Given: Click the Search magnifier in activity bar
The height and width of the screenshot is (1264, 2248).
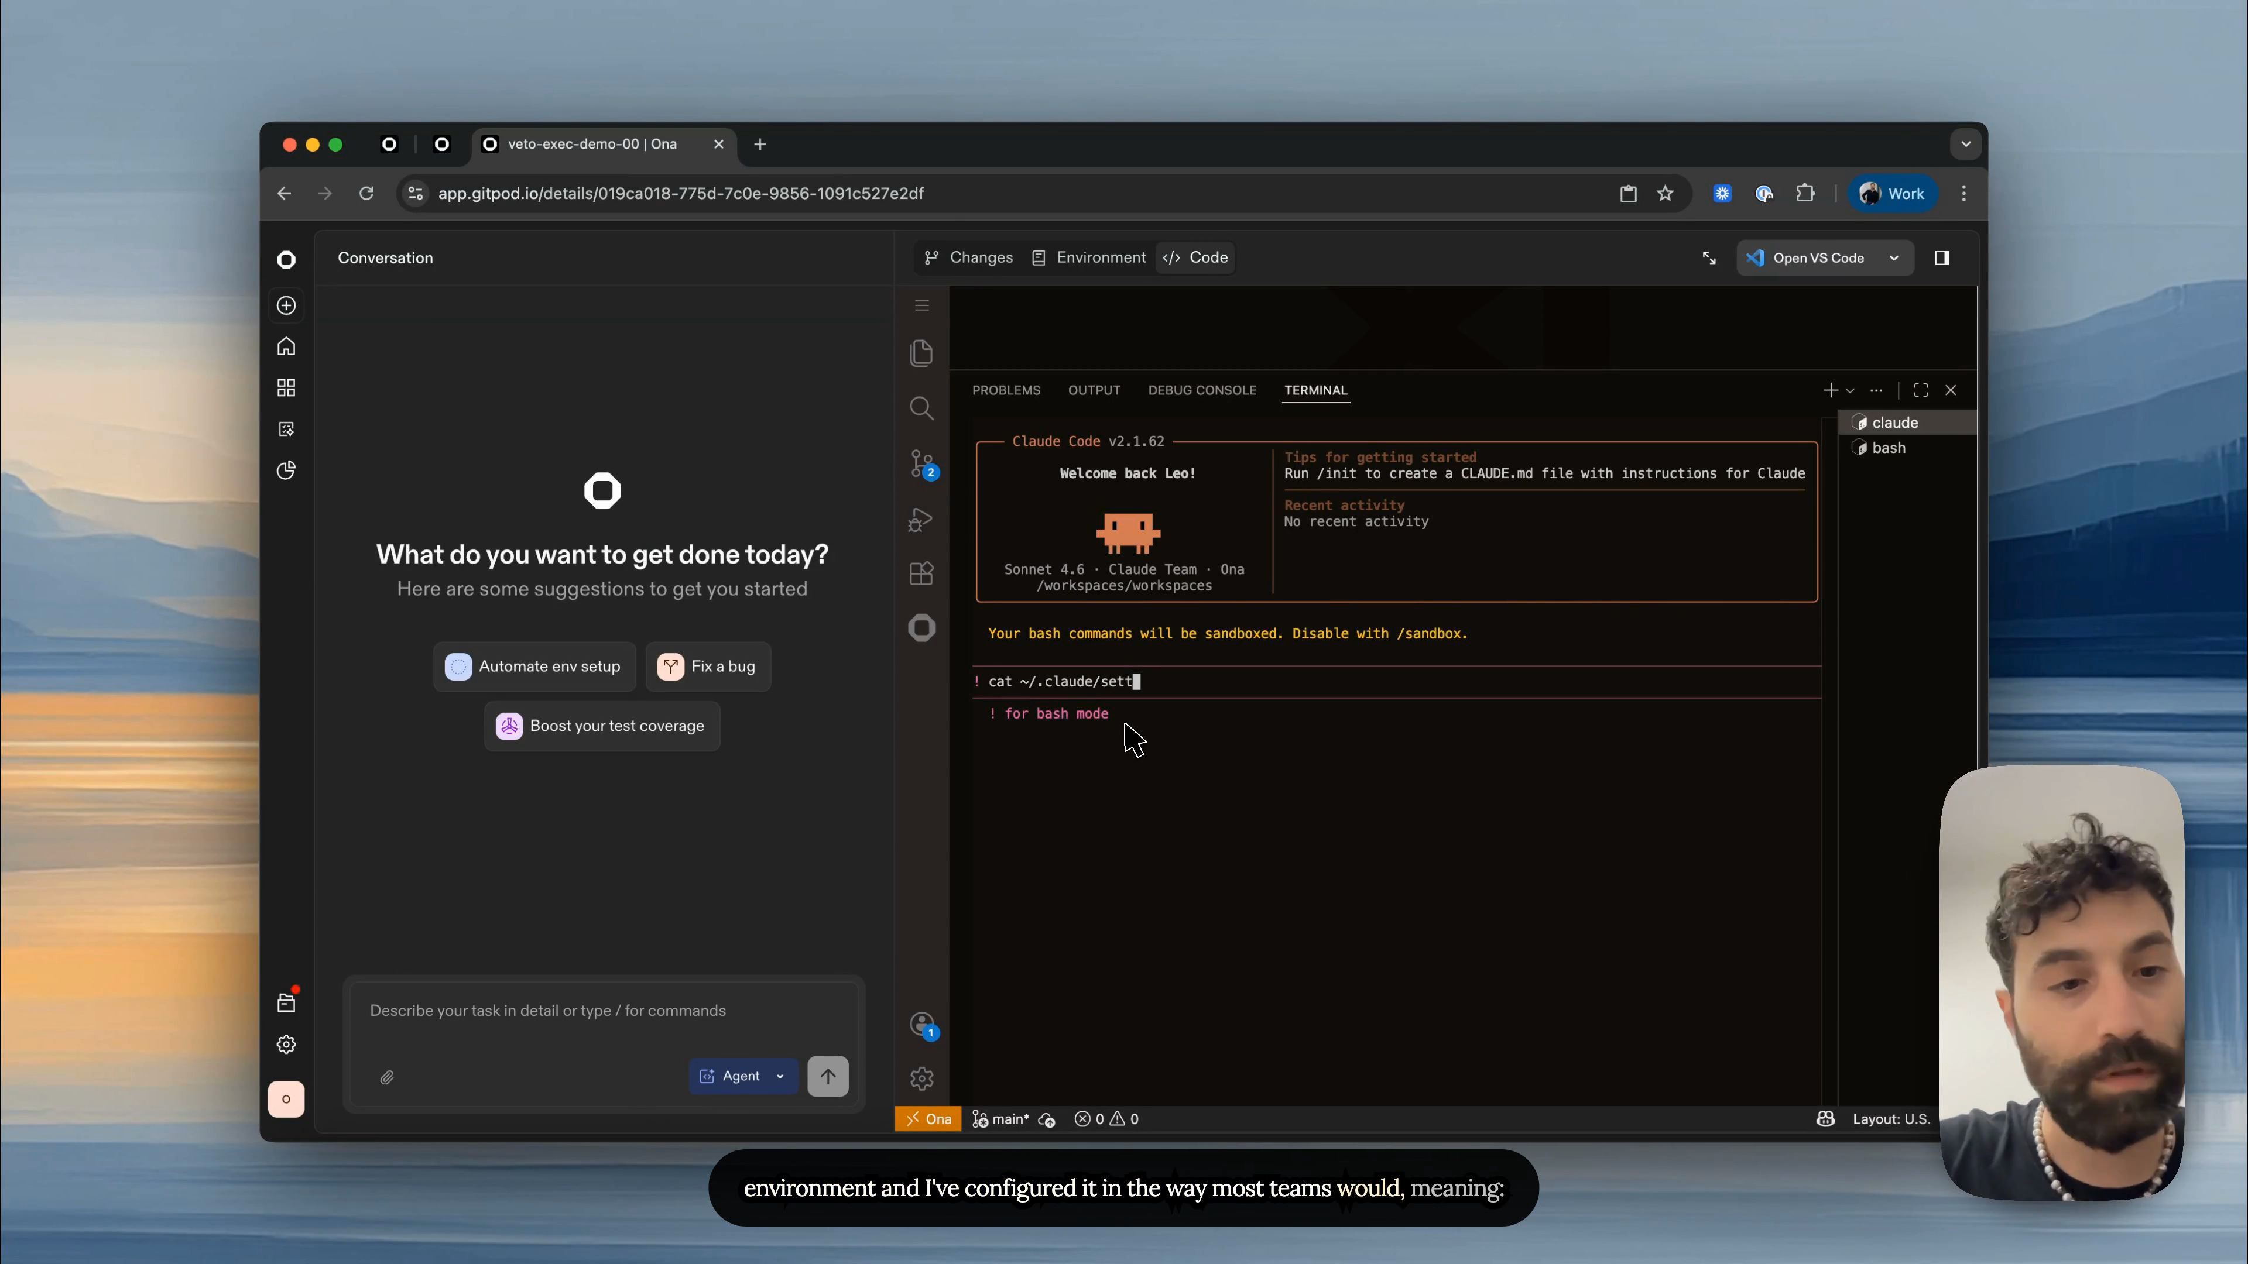Looking at the screenshot, I should [921, 408].
